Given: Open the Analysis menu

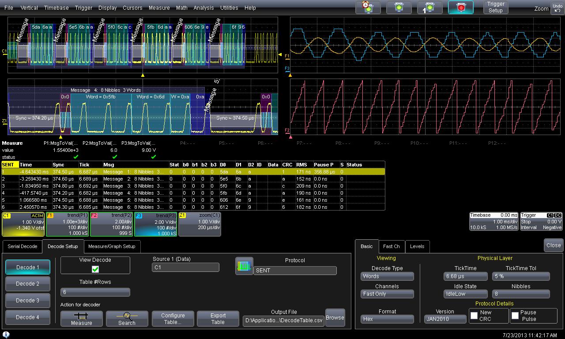Looking at the screenshot, I should [x=203, y=8].
